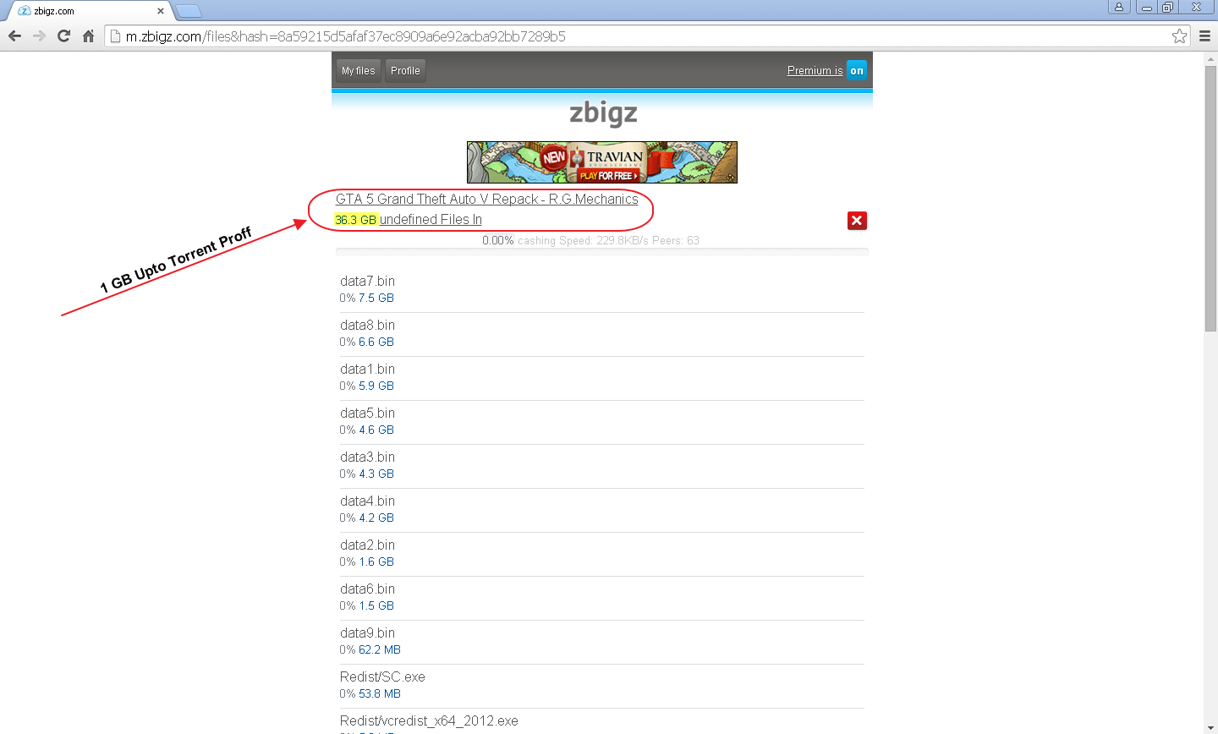Select the data4.bin file
The height and width of the screenshot is (734, 1218).
(x=367, y=501)
